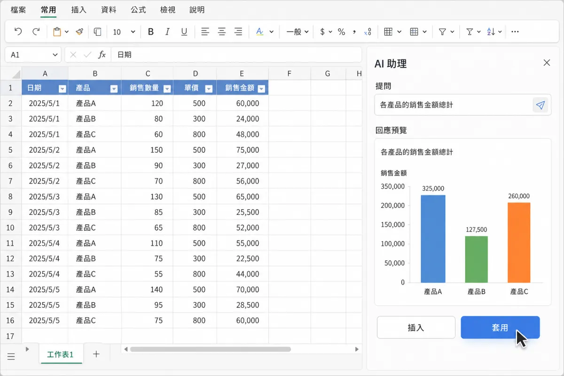This screenshot has width=564, height=376.
Task: Open the 說明 menu
Action: pyautogui.click(x=197, y=9)
